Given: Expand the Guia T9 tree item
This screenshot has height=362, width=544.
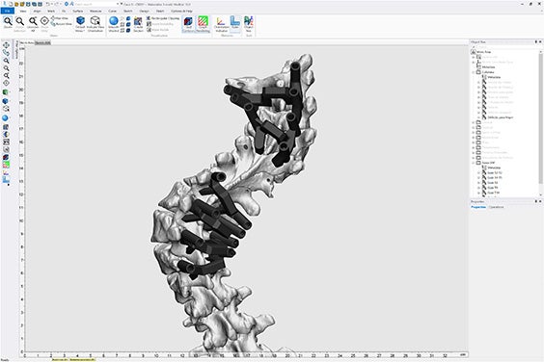Looking at the screenshot, I should pos(478,188).
